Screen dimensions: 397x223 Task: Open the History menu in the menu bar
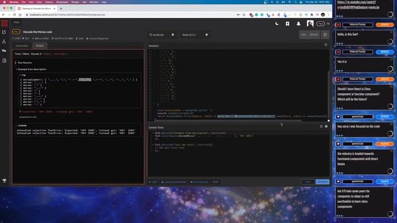pos(49,2)
